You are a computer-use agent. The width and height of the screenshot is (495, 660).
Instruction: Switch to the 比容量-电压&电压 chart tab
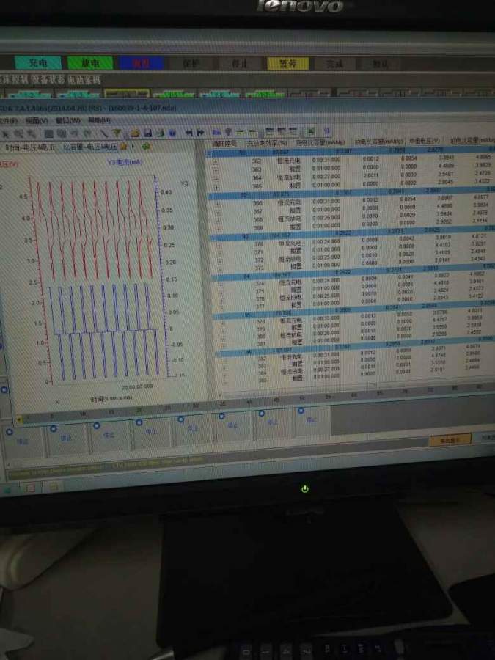click(x=90, y=147)
